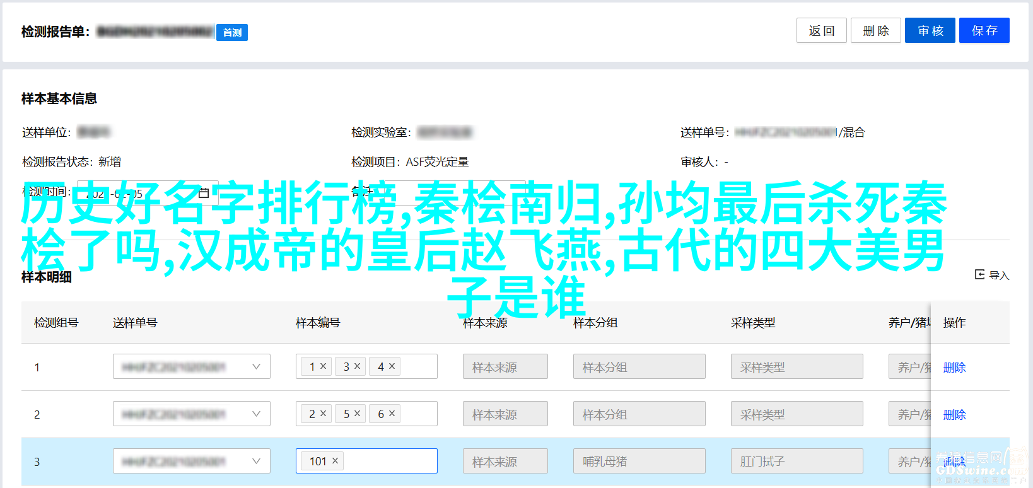1033x488 pixels.
Task: Click the 检测组号 cell showing 2
Action: [x=37, y=414]
